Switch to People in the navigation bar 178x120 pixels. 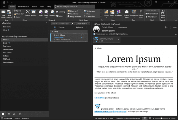click(14, 114)
